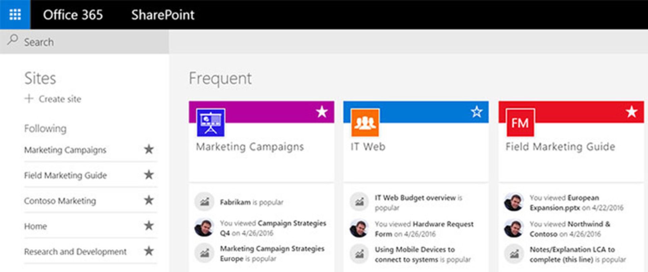
Task: Click chart icon beside Marketing Campaign Strategies Europe
Action: pyautogui.click(x=205, y=253)
